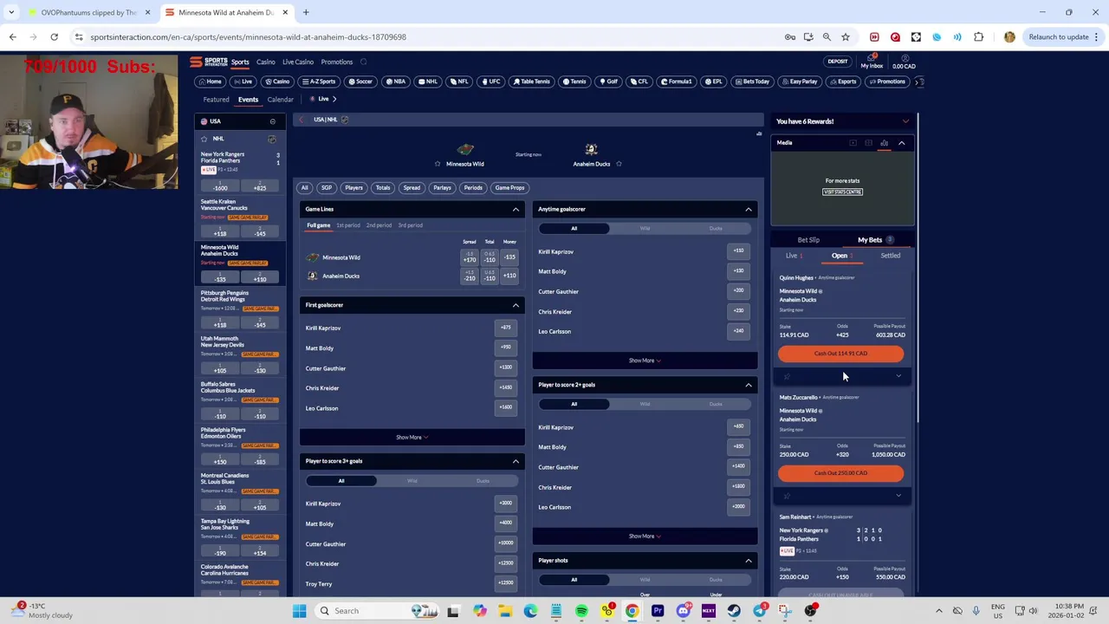1109x624 pixels.
Task: Switch to the Live bets tab
Action: coord(793,256)
